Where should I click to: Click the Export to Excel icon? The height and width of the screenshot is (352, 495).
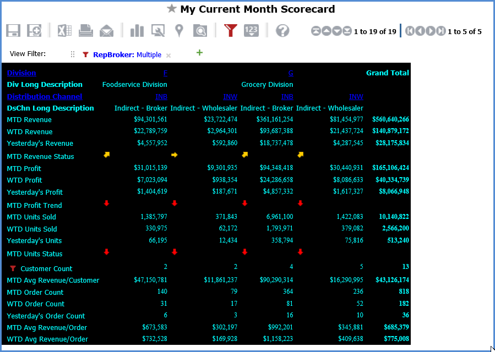(x=64, y=31)
